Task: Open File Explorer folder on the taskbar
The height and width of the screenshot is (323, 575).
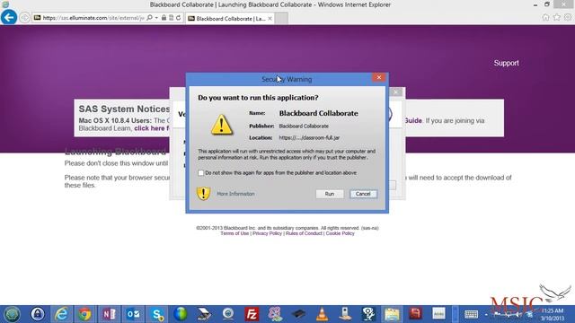Action: pos(392,314)
